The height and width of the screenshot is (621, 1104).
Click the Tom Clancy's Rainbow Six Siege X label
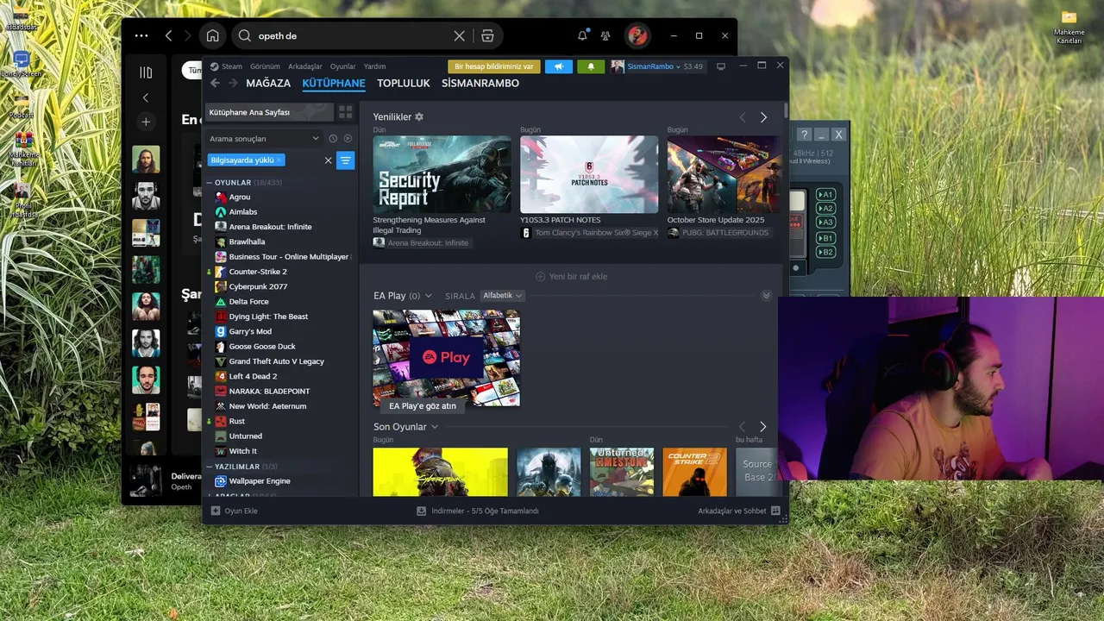coord(596,233)
